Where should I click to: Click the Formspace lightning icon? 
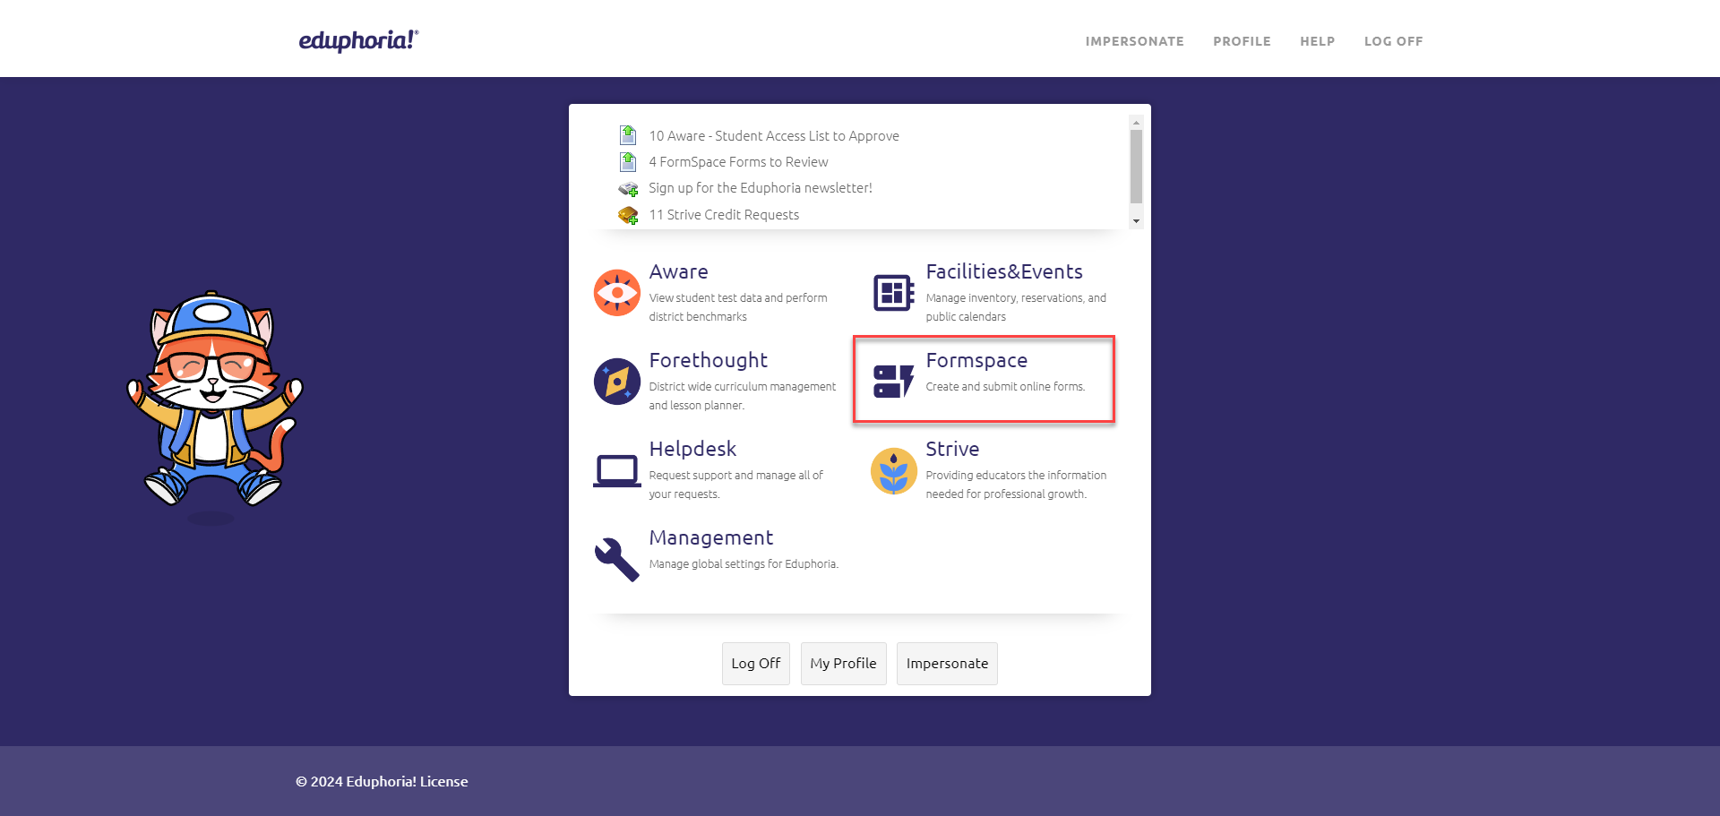coord(892,381)
